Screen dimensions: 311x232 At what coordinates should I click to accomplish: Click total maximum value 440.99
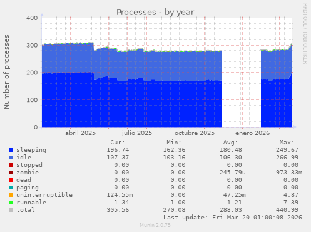(287, 210)
